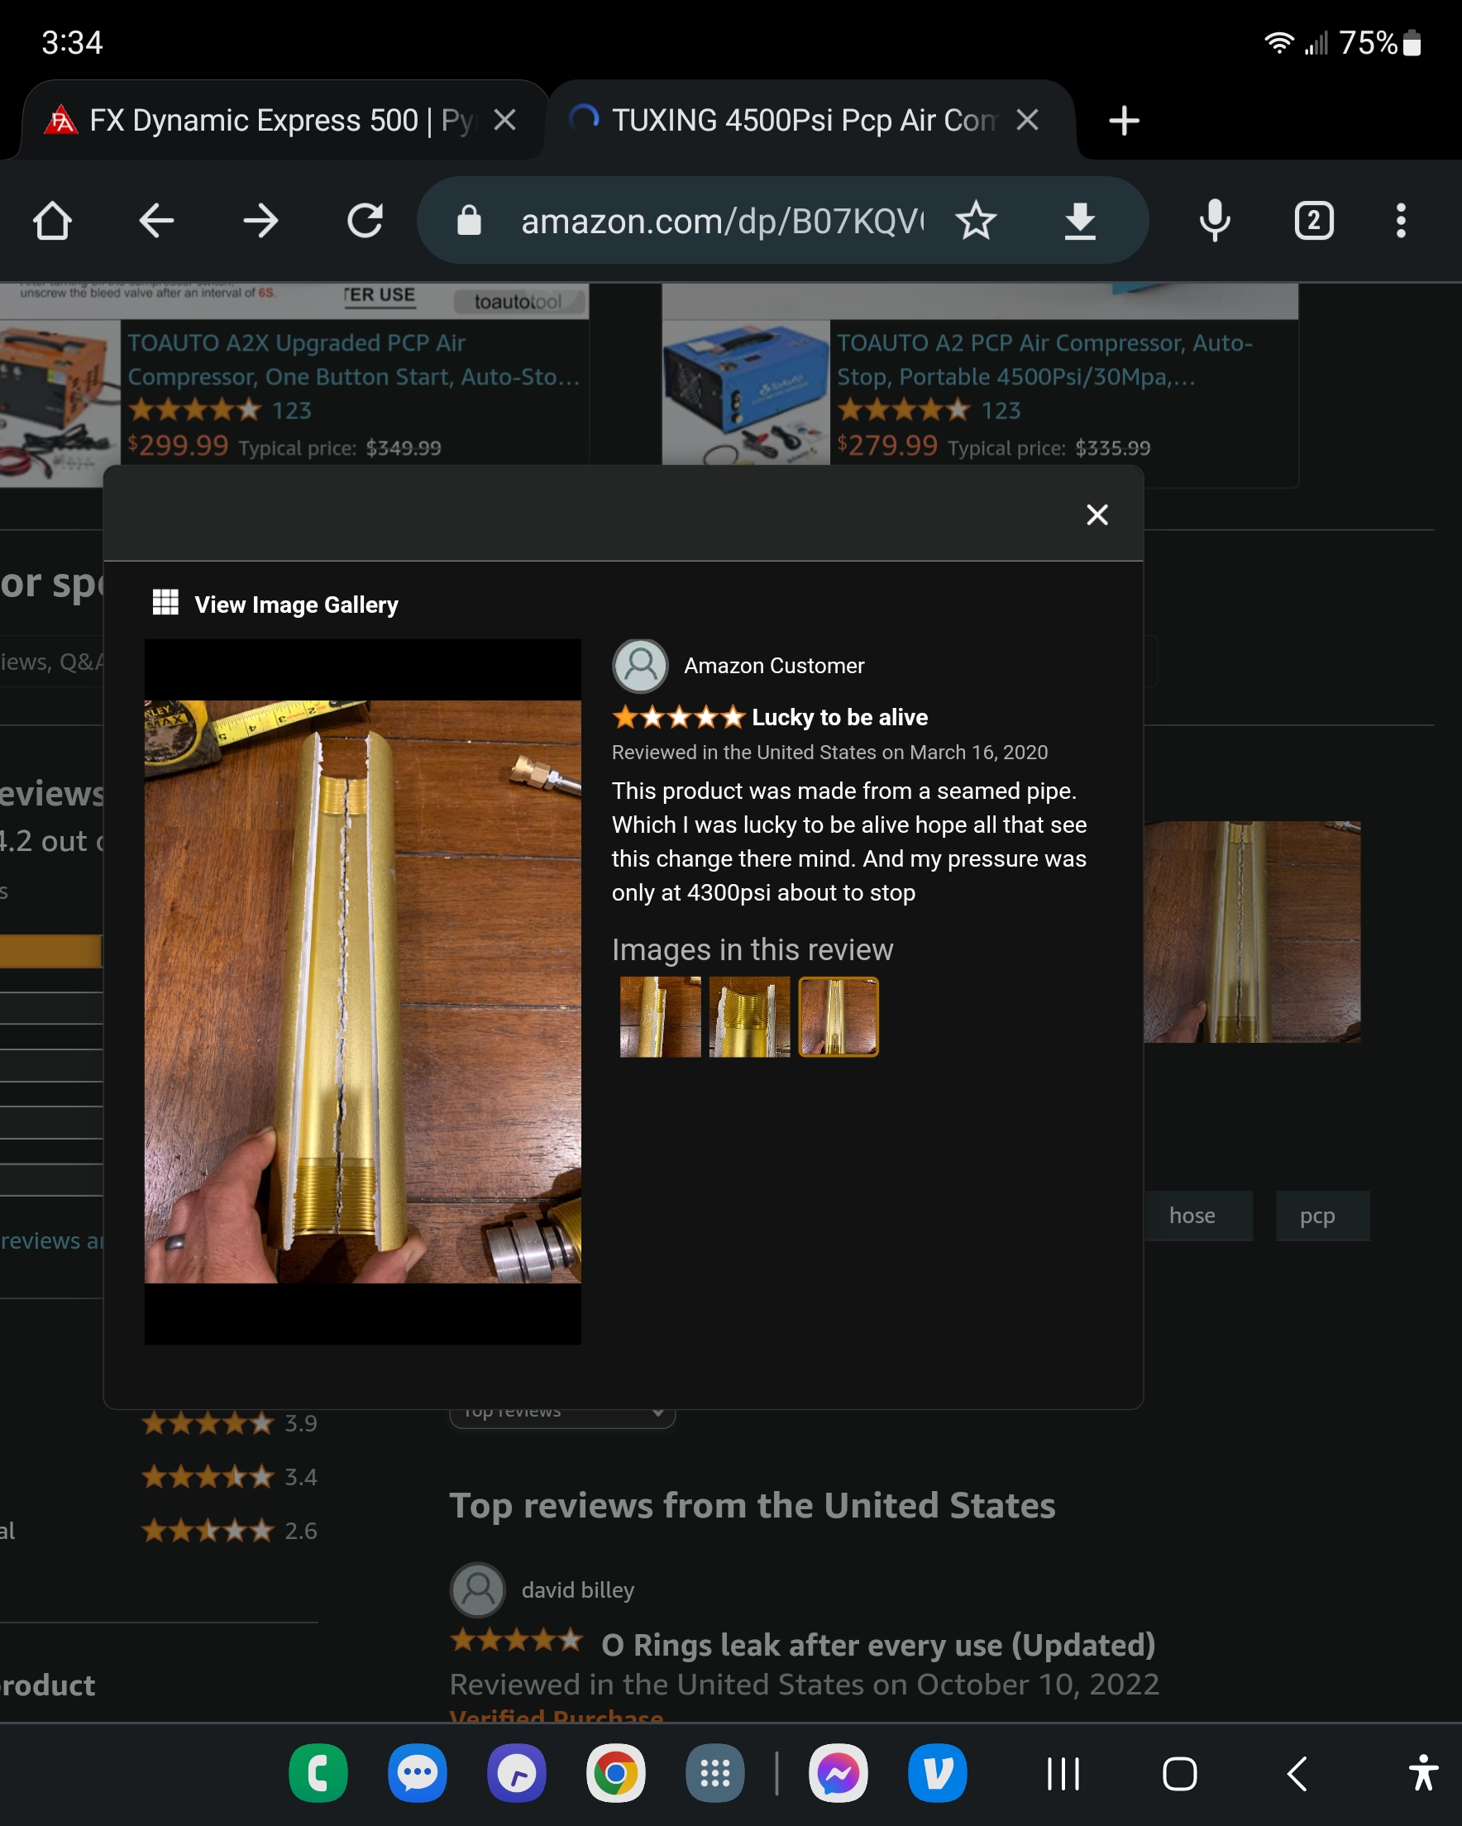Open Messenger from the taskbar
1462x1826 pixels.
click(838, 1774)
